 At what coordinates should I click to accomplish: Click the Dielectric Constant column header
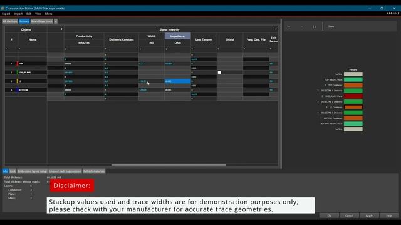coord(121,39)
